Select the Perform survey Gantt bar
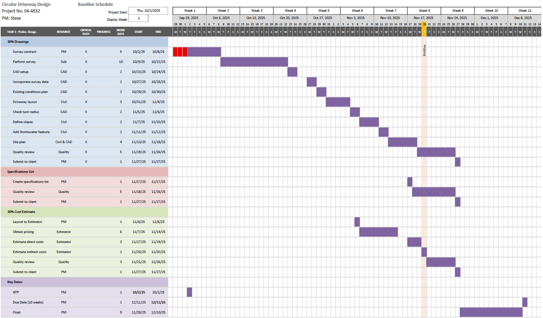 point(254,62)
